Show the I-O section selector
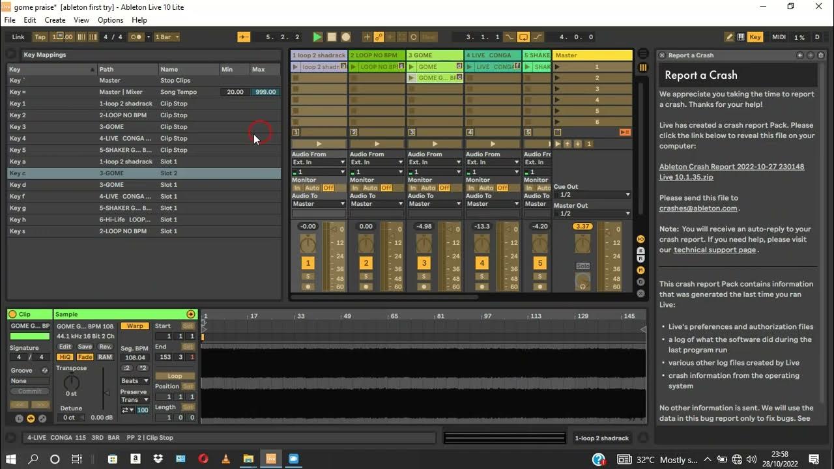 pyautogui.click(x=640, y=239)
